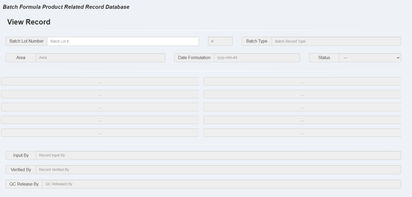The height and width of the screenshot is (197, 412).
Task: Expand the bottom collapsed section on the left
Action: 100,133
